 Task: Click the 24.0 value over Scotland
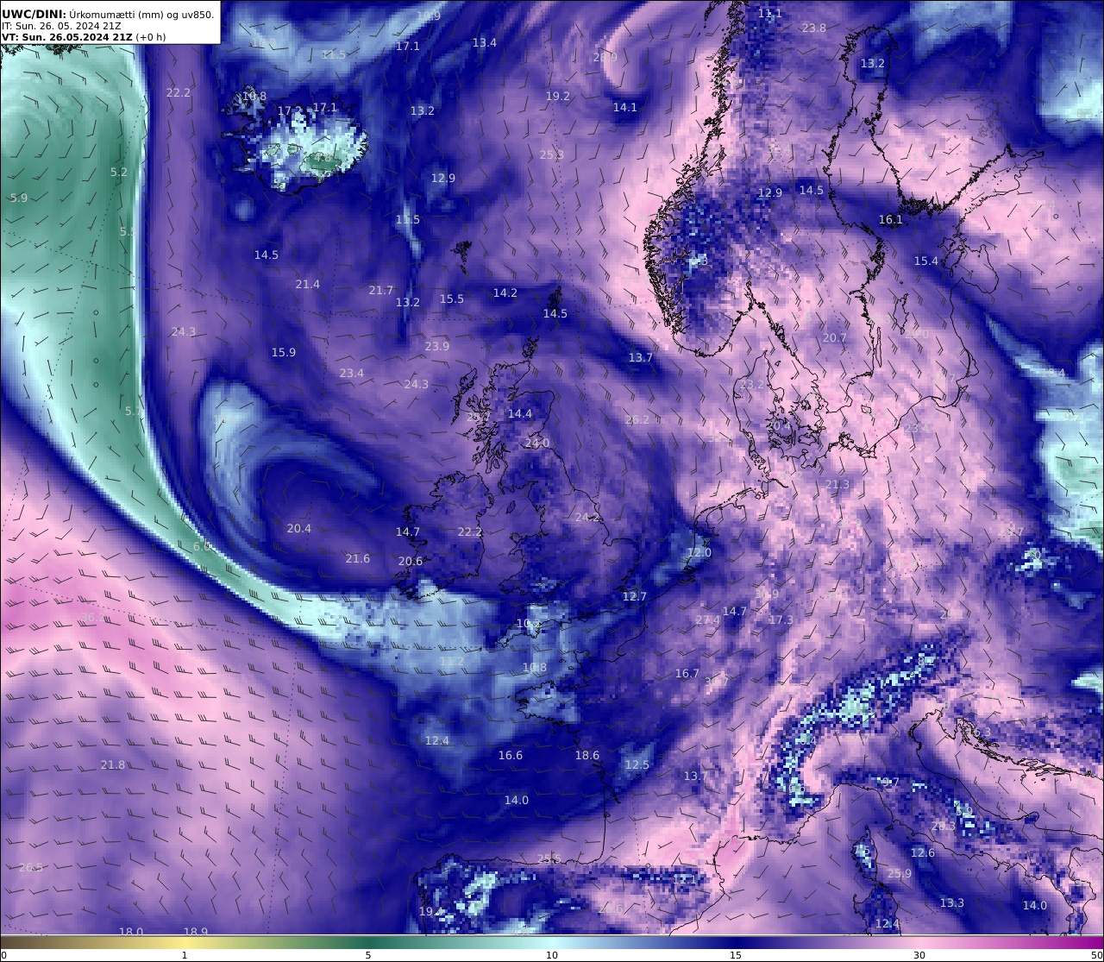pos(536,443)
